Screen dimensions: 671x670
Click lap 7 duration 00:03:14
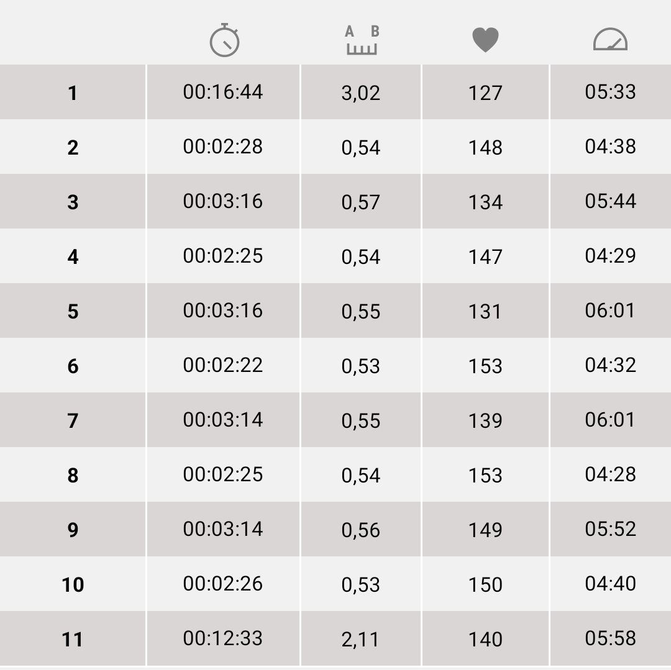pos(223,419)
